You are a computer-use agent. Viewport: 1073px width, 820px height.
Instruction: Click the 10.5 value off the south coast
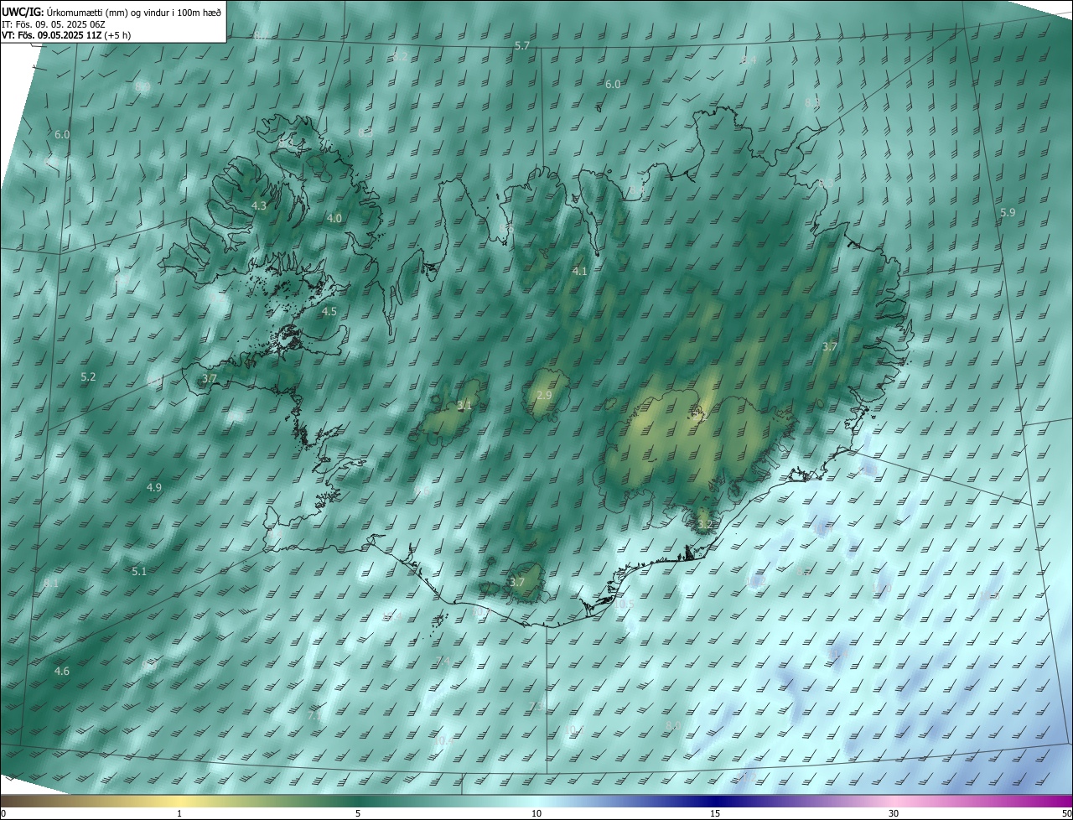(624, 604)
